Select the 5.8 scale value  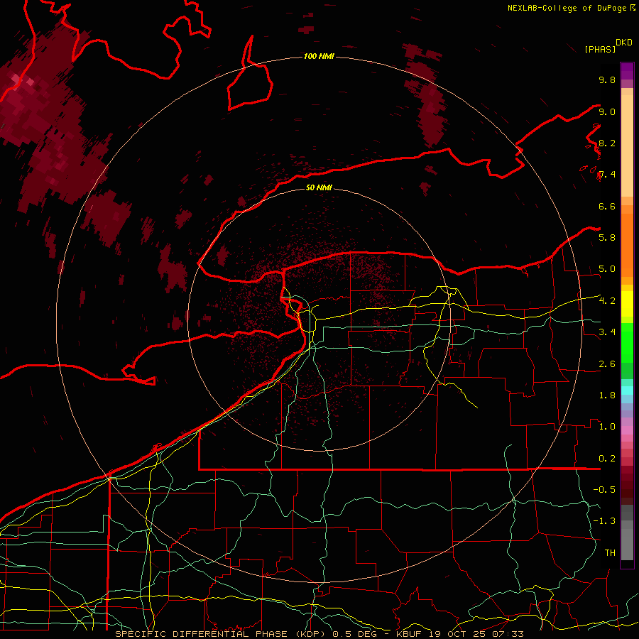point(607,237)
